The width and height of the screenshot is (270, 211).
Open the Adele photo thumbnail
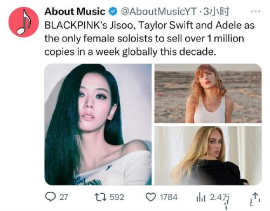(208, 156)
